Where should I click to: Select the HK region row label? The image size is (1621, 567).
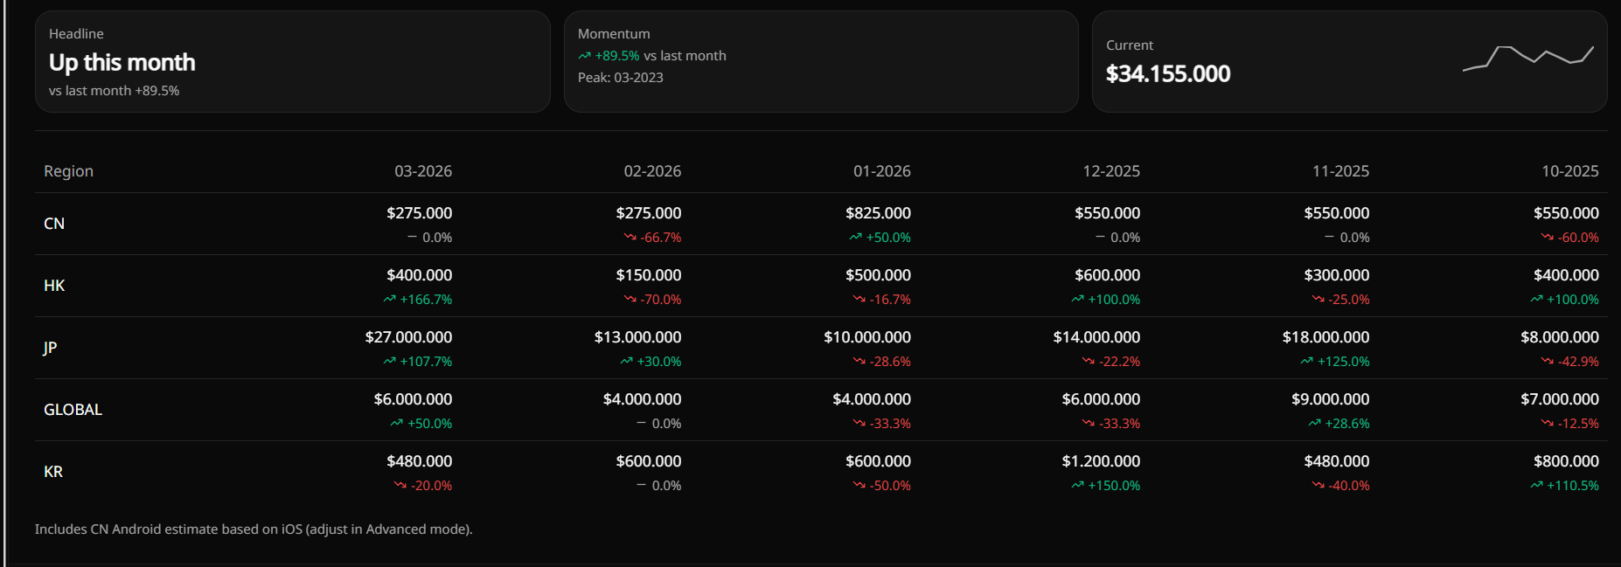pos(54,286)
